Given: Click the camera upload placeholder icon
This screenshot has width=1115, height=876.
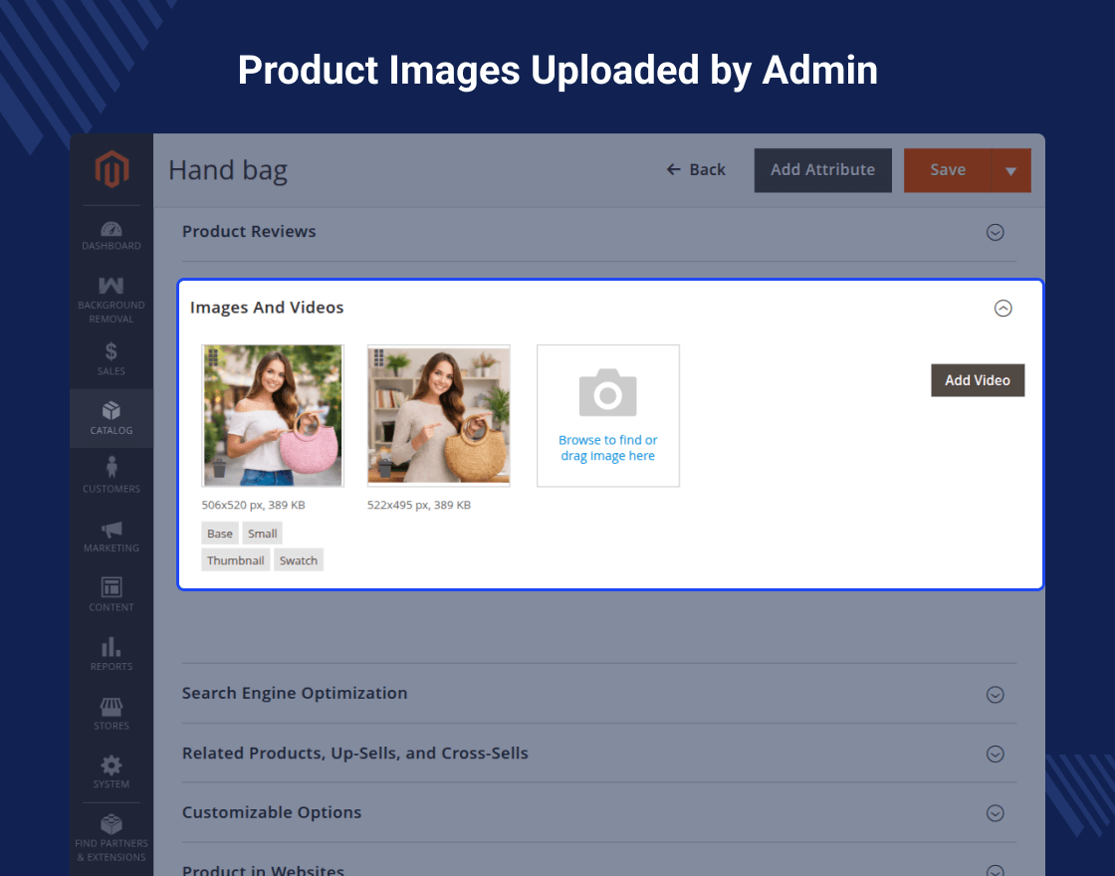Looking at the screenshot, I should click(x=607, y=393).
